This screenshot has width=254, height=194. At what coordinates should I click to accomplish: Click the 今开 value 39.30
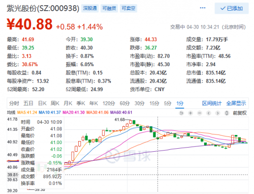click(86, 39)
